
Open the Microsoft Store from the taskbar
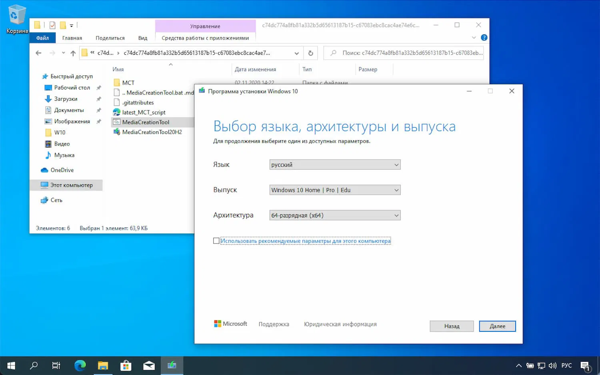pos(126,365)
